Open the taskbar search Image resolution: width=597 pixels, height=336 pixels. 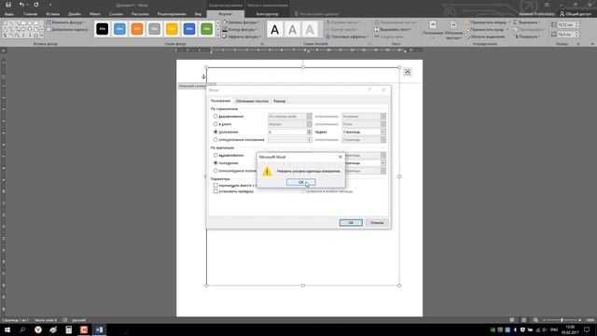tap(22, 329)
